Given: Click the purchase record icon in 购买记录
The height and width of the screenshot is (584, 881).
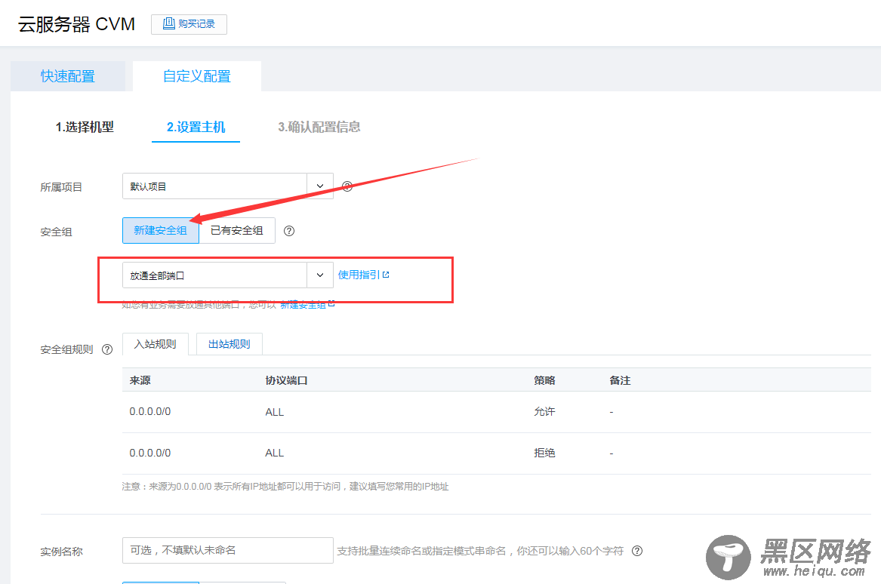Looking at the screenshot, I should (x=168, y=23).
